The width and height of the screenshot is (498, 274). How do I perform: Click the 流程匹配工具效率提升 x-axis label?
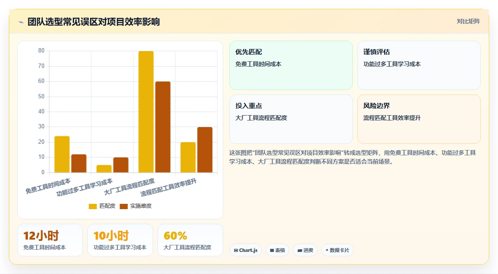[168, 188]
